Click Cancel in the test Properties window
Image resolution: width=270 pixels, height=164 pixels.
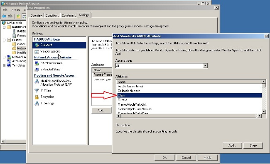pyautogui.click(x=186, y=157)
